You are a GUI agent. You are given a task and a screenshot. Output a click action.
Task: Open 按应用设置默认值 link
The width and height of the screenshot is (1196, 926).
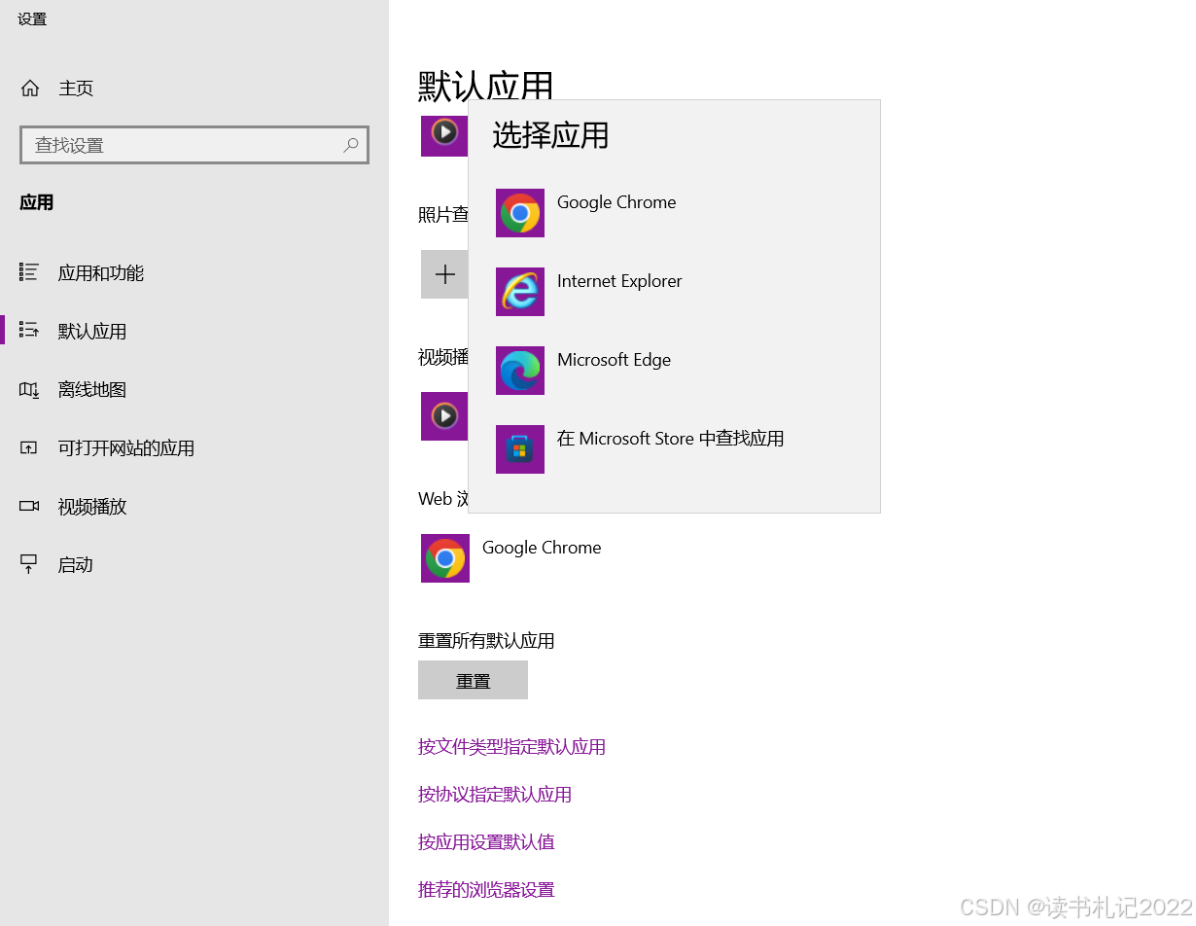click(486, 842)
